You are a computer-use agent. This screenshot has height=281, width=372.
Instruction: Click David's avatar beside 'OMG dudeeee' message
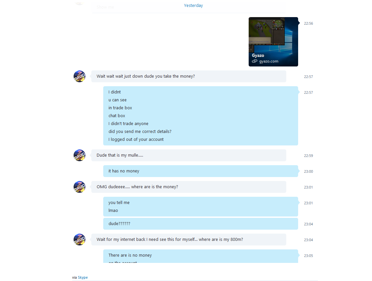(79, 187)
